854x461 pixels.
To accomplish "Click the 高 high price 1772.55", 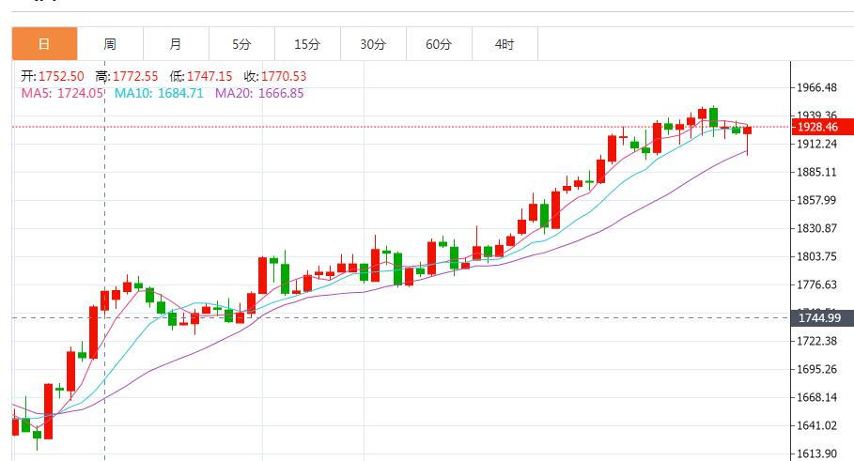I will coord(128,76).
